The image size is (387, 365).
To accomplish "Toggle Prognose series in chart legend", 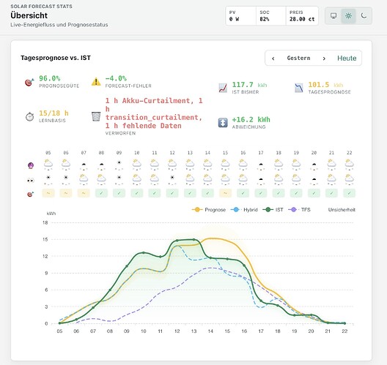I will pyautogui.click(x=209, y=210).
